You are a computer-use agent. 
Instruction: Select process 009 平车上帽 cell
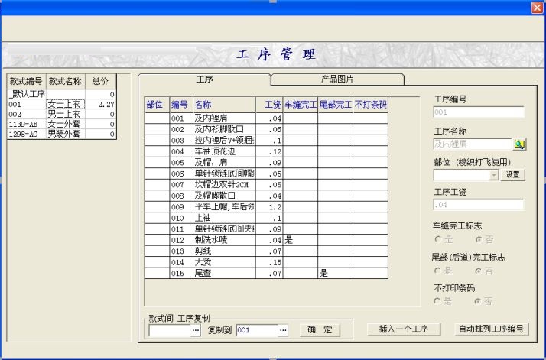[224, 207]
